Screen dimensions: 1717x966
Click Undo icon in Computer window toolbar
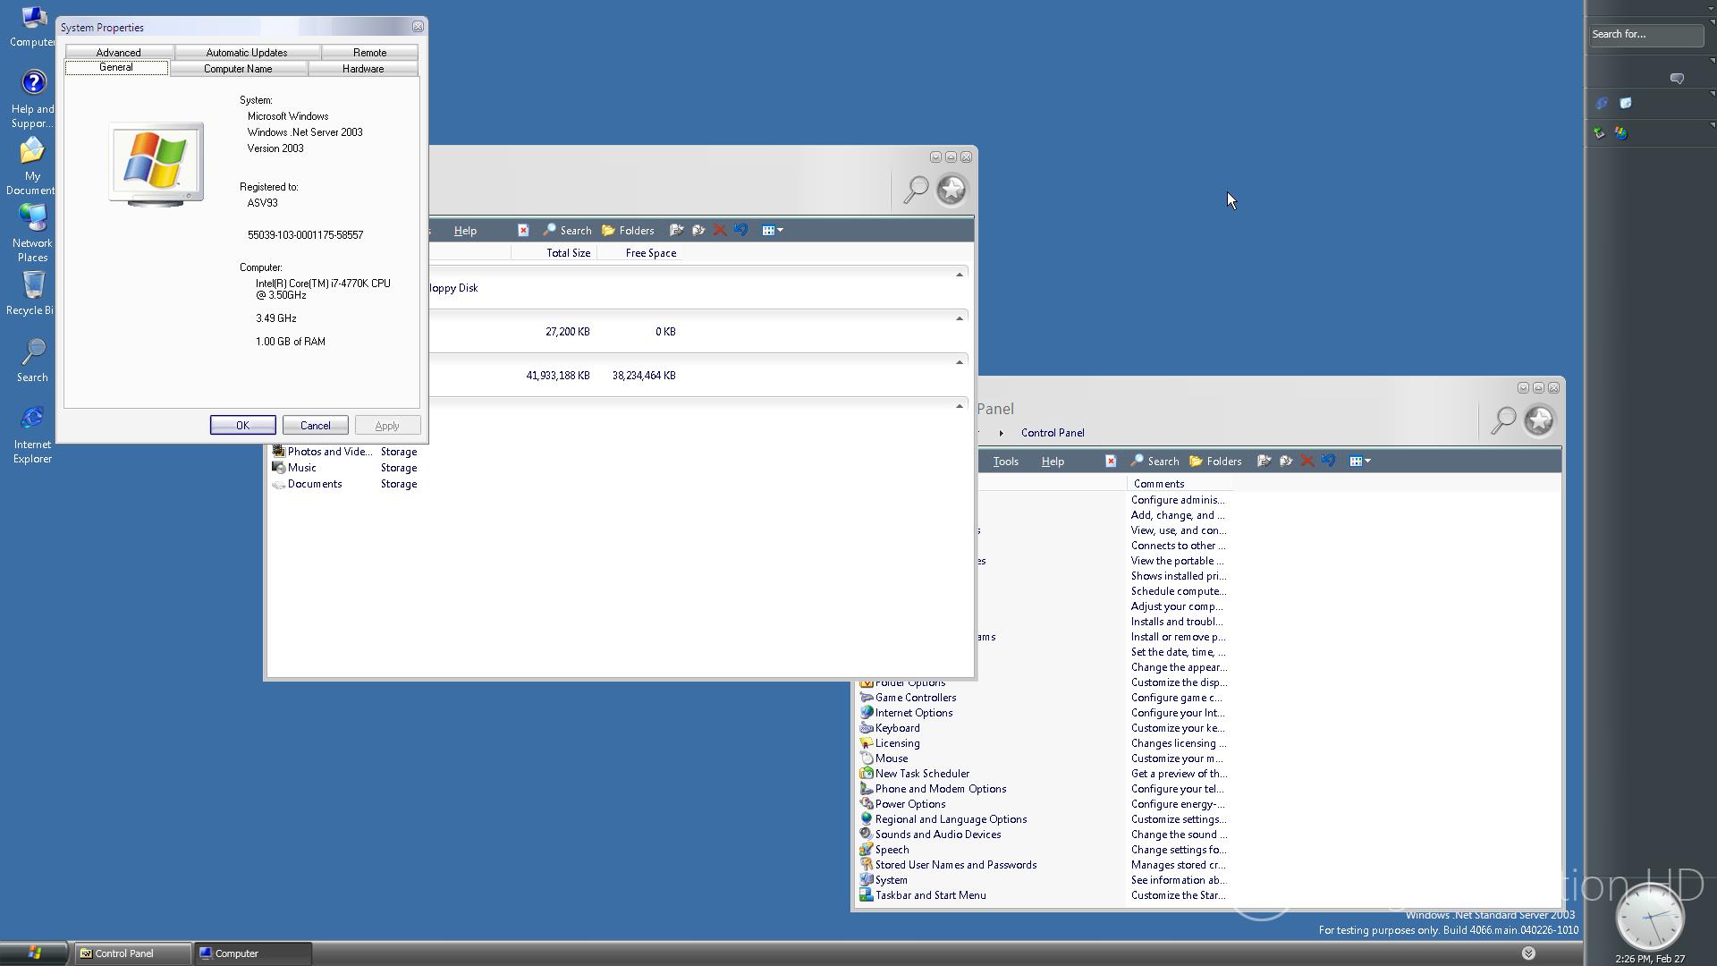(x=741, y=231)
